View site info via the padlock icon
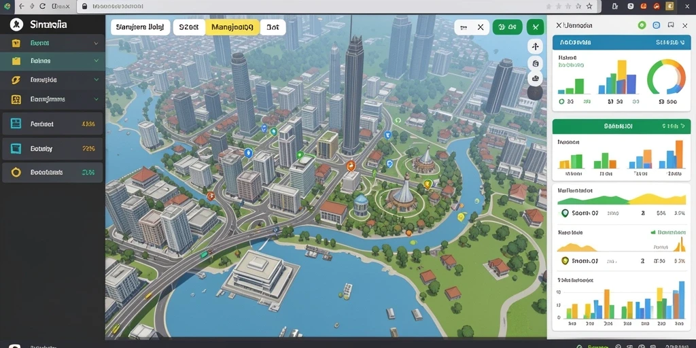 coord(85,6)
